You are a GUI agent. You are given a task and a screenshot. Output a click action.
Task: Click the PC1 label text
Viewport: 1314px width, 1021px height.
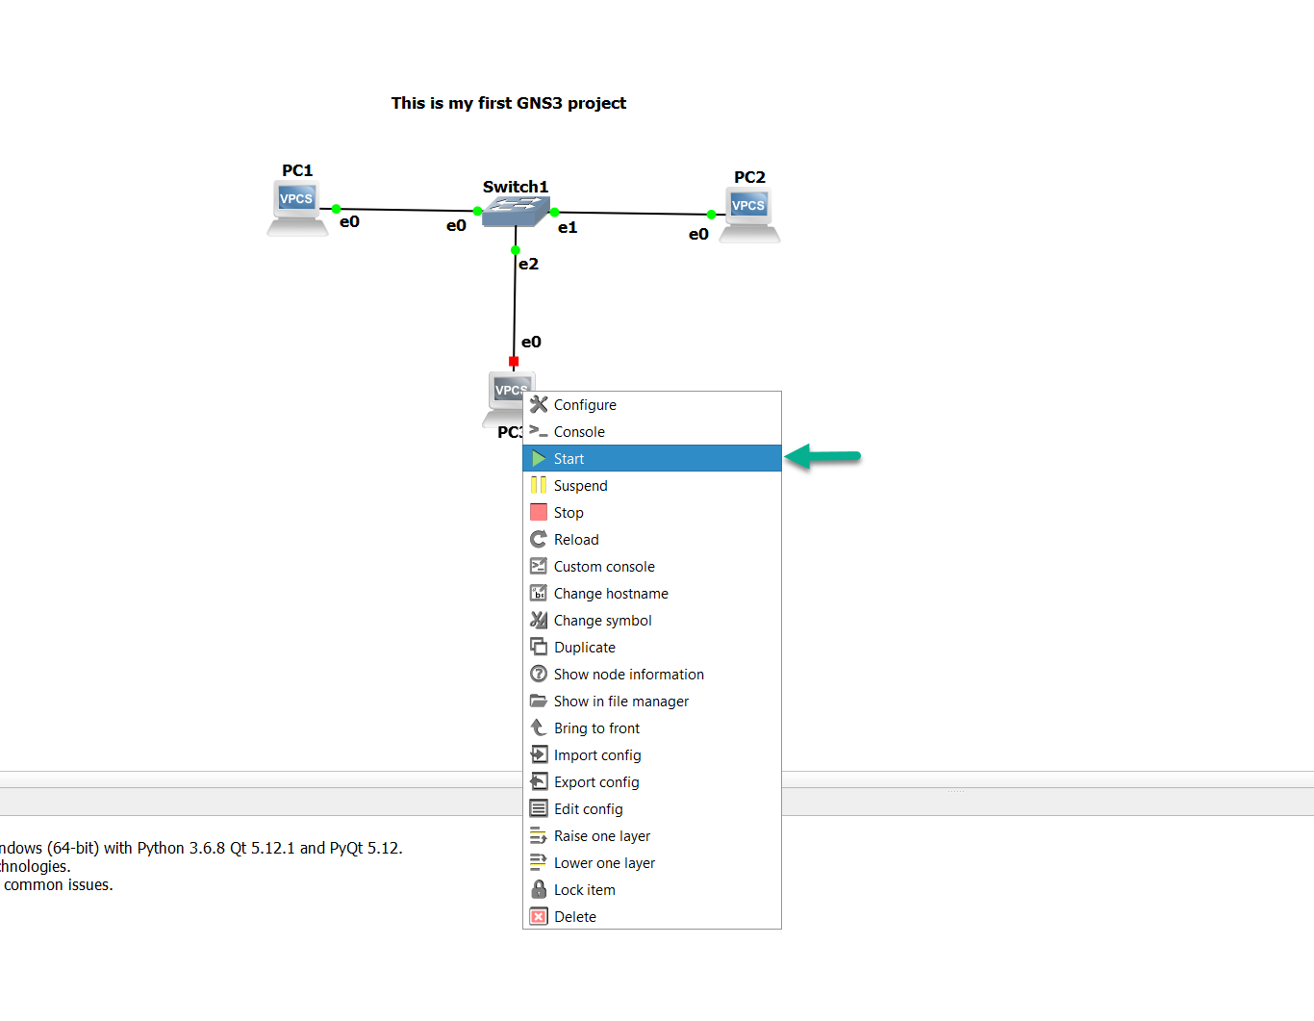pyautogui.click(x=297, y=170)
